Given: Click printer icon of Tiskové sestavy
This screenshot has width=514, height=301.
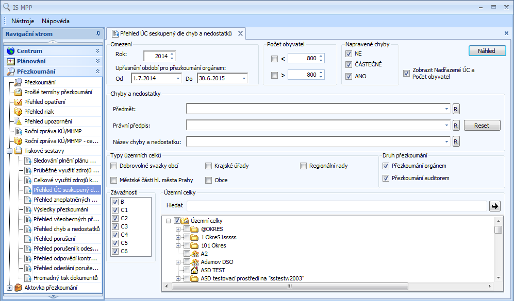Looking at the screenshot, I should coord(18,151).
